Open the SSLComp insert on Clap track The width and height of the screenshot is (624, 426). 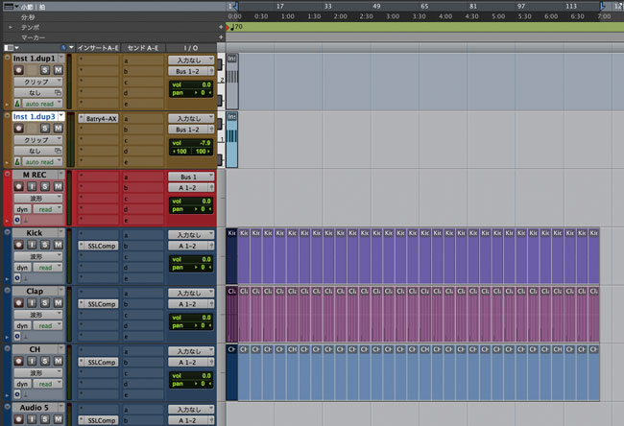(99, 304)
